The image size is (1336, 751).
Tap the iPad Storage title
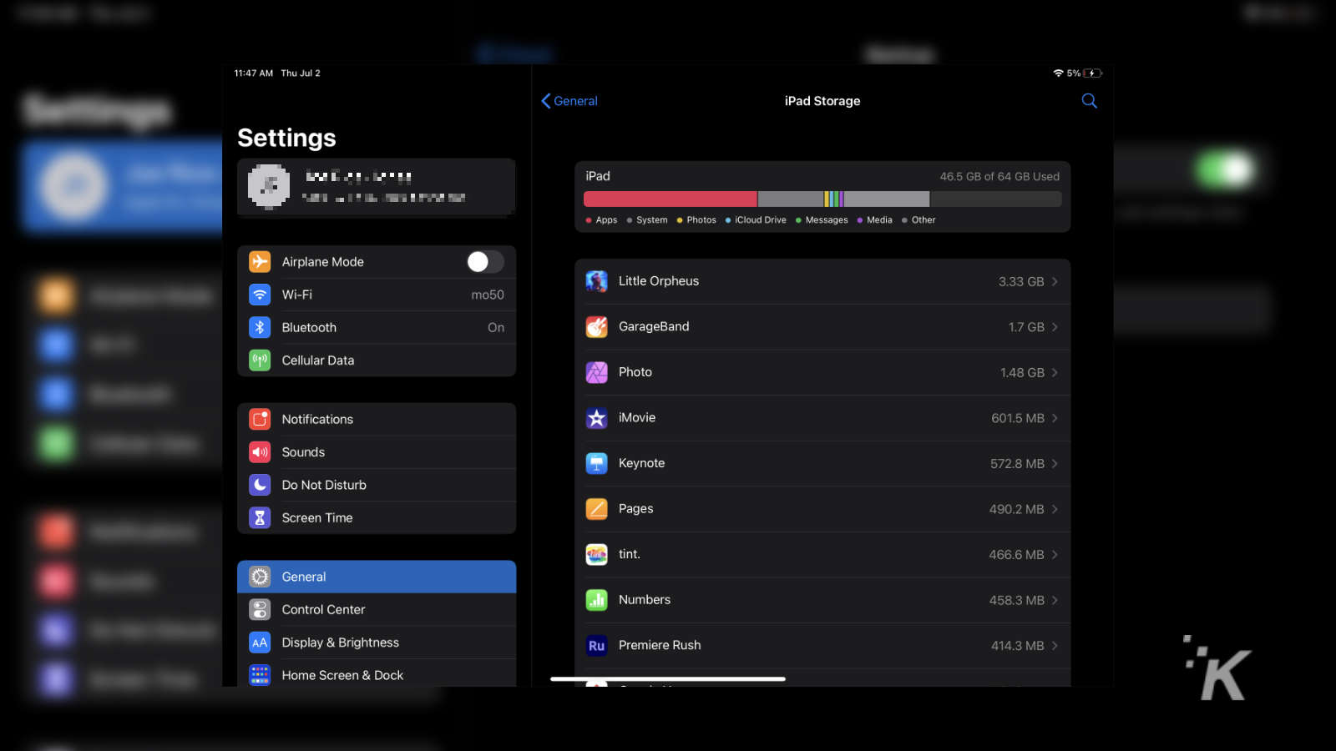[x=822, y=101]
